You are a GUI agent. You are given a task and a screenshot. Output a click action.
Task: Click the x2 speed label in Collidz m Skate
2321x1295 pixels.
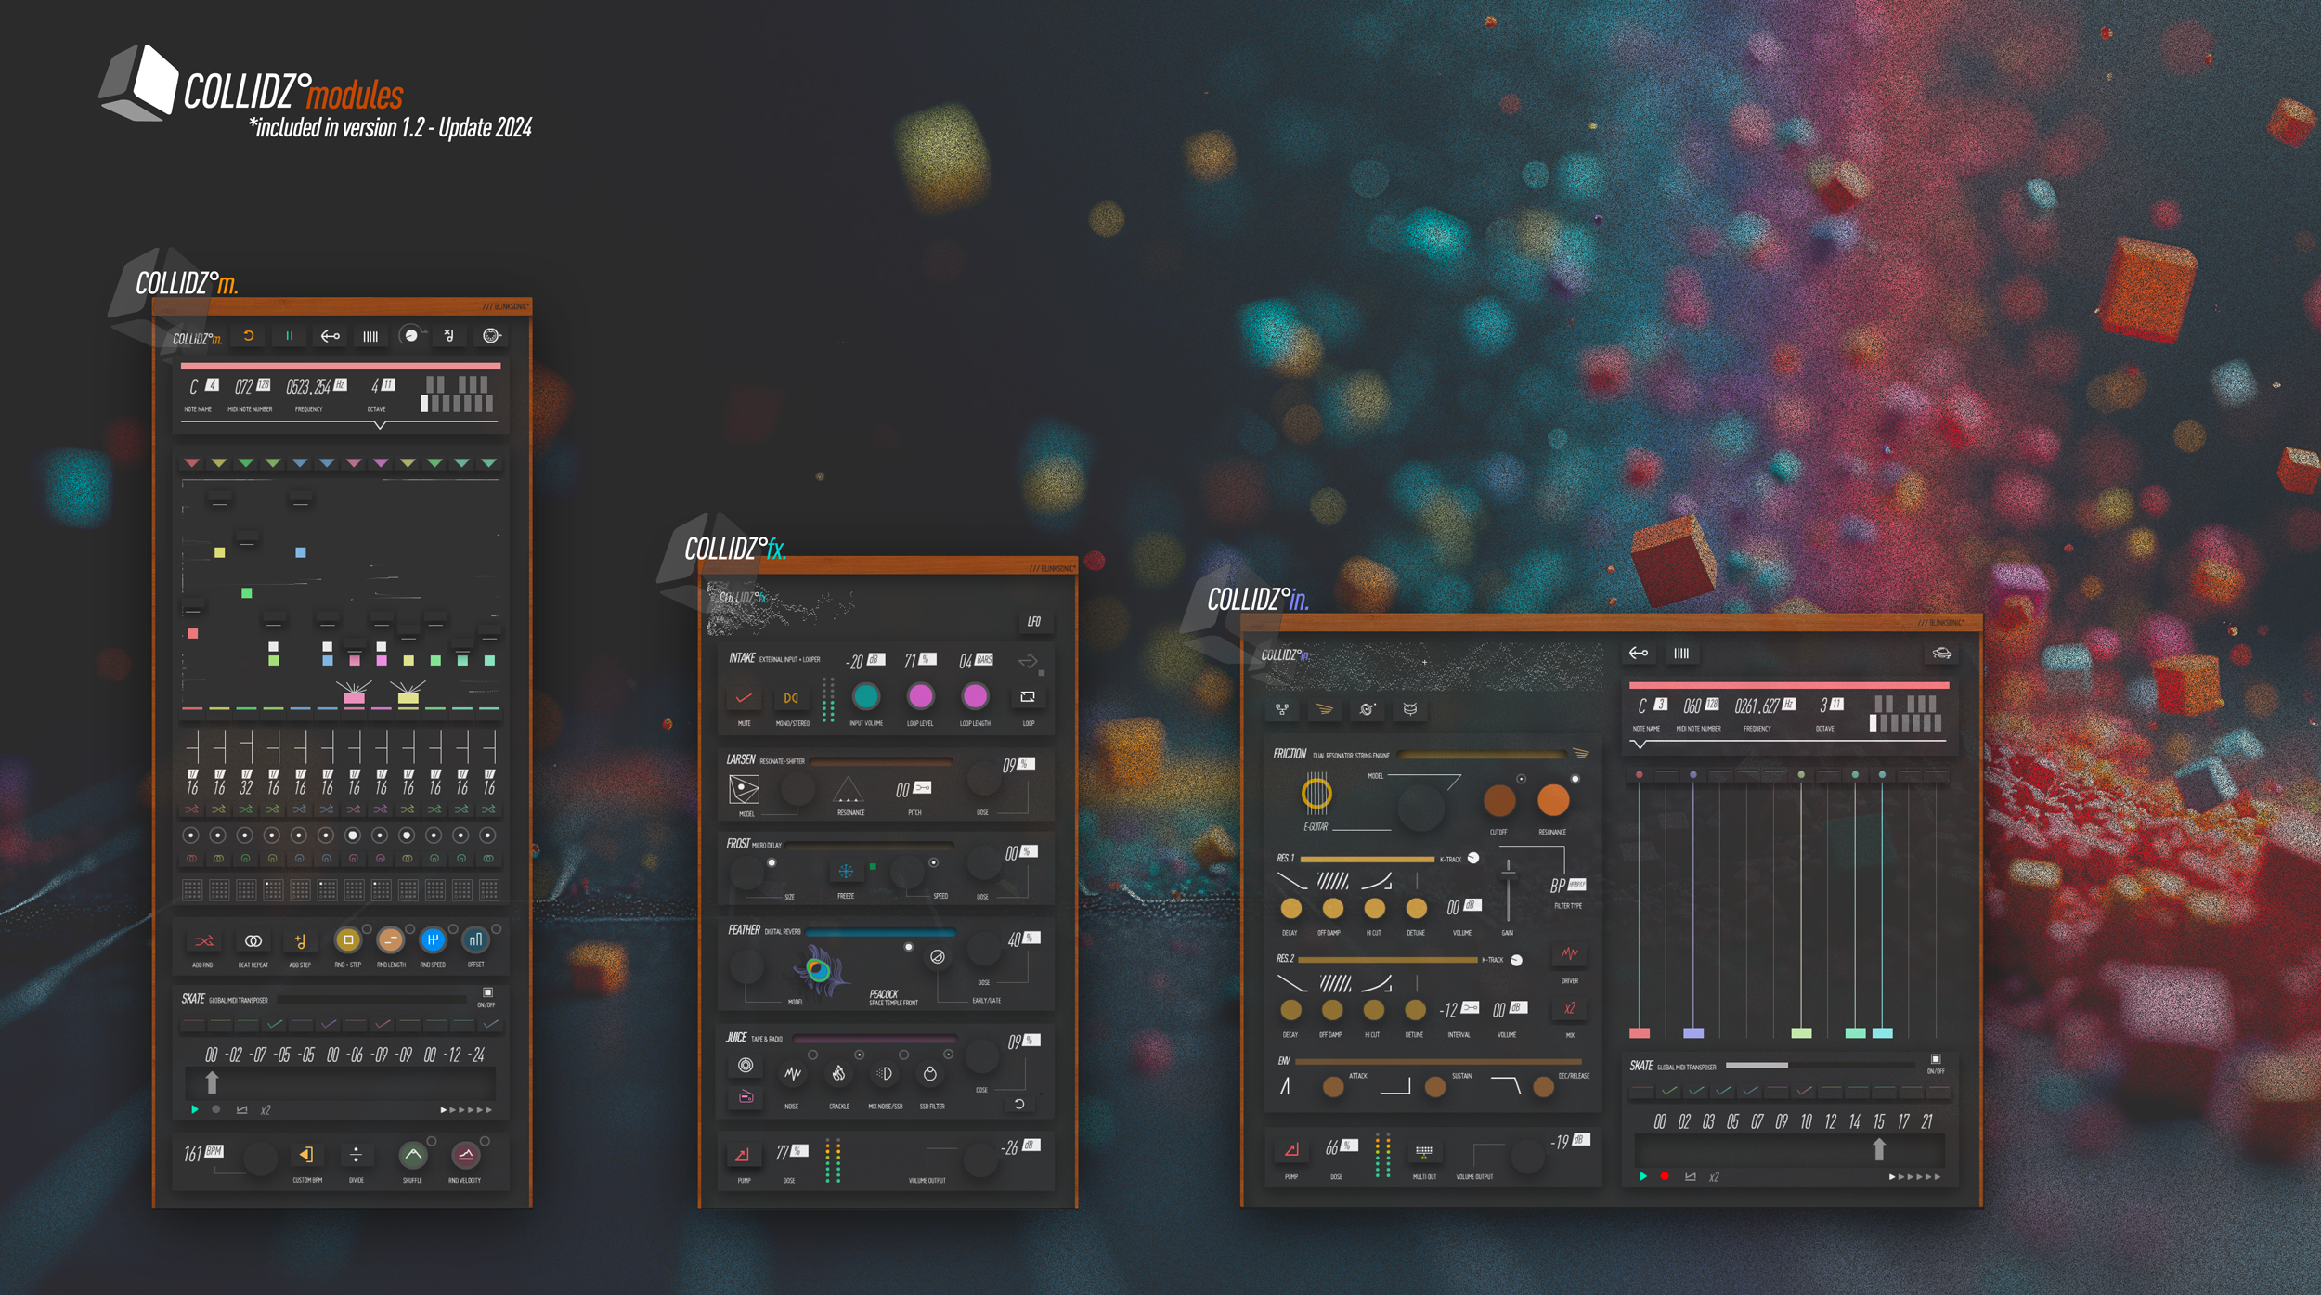(266, 1110)
